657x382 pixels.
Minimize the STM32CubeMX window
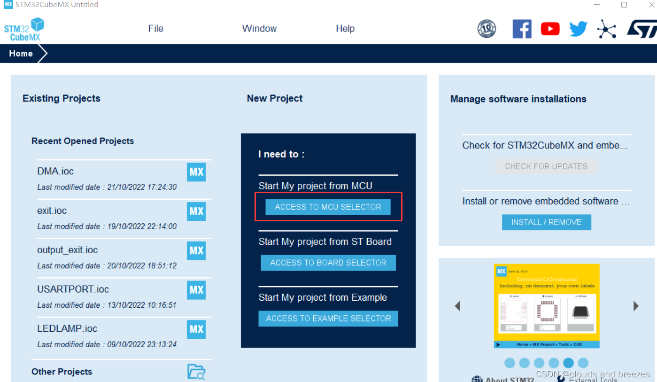(x=596, y=5)
